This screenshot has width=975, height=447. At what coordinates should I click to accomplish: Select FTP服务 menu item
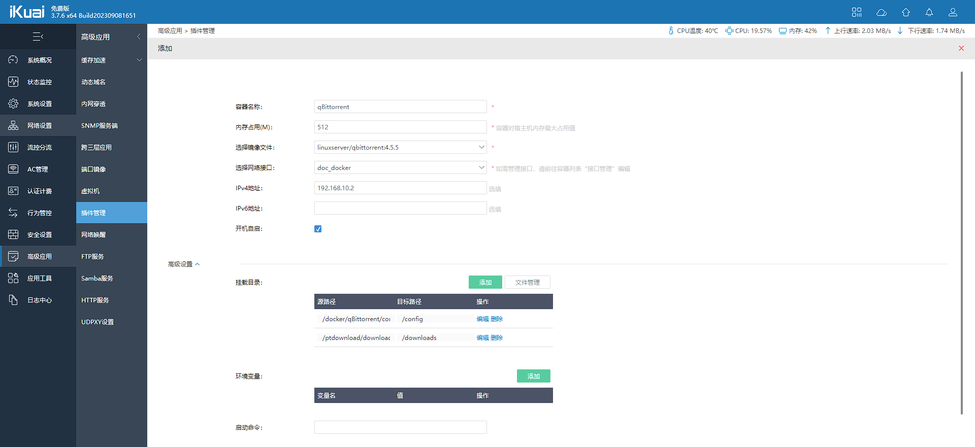[112, 256]
